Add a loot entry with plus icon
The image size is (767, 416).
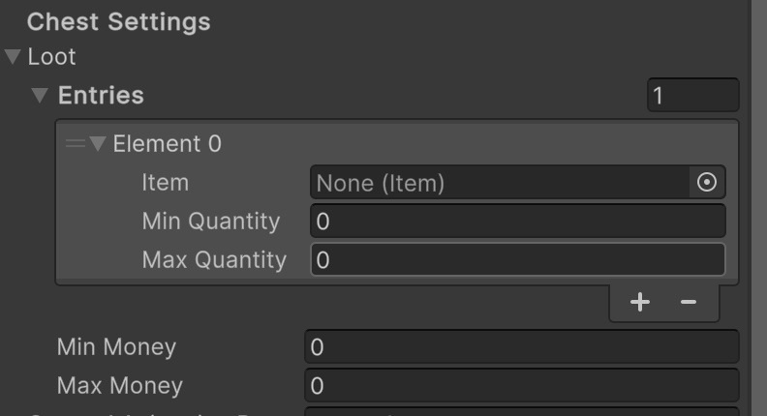point(640,303)
